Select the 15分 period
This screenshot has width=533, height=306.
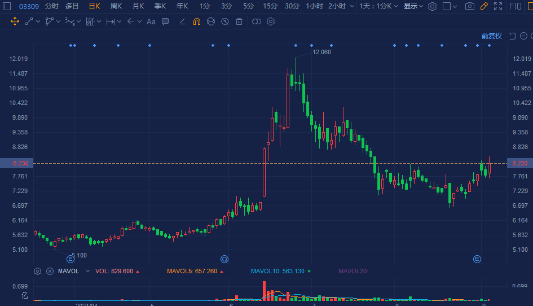pos(270,6)
